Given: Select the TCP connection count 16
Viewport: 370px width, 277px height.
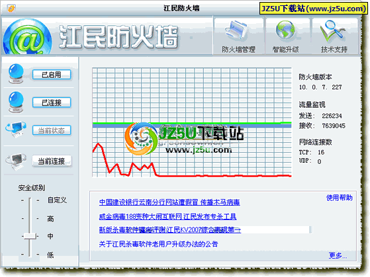Looking at the screenshot, I should (x=321, y=152).
